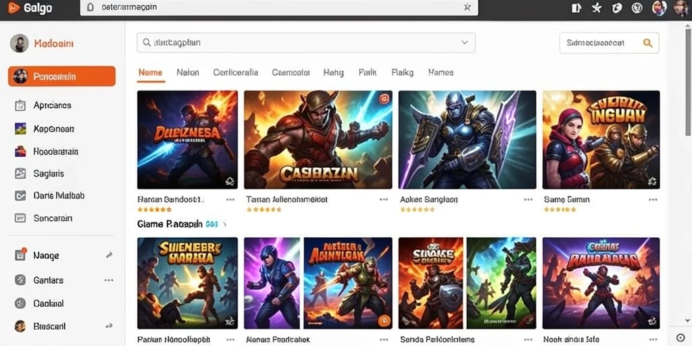Click the orange badge on Adanlgak thumbnail corner
This screenshot has width=692, height=346.
pyautogui.click(x=384, y=320)
